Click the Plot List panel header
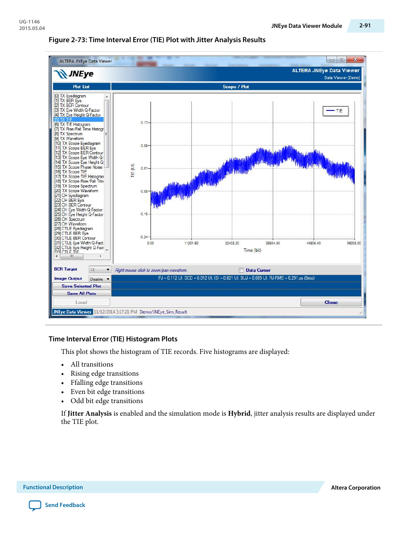Viewport: 415px width, 537px height. (81, 87)
